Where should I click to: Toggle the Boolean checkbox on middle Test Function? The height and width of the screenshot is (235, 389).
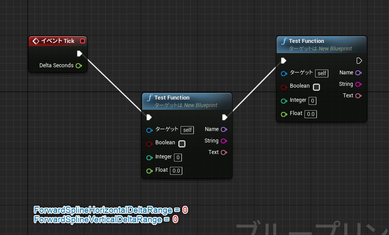182,144
